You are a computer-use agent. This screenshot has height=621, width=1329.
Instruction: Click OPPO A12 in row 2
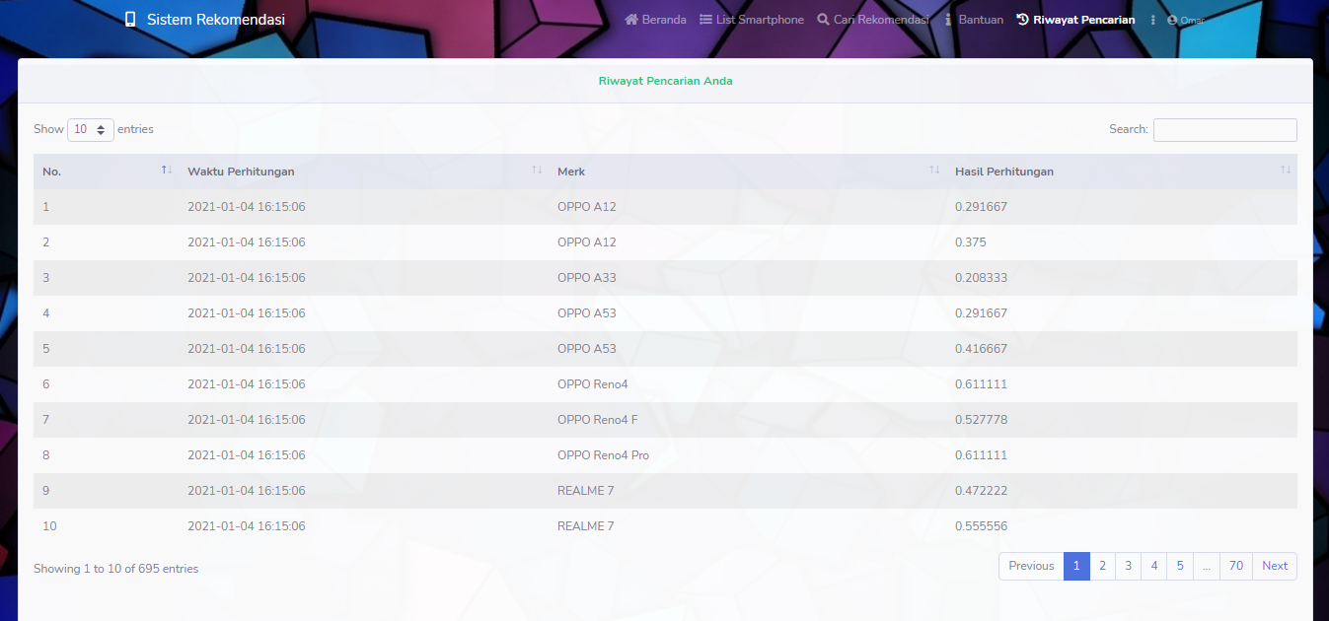click(586, 242)
